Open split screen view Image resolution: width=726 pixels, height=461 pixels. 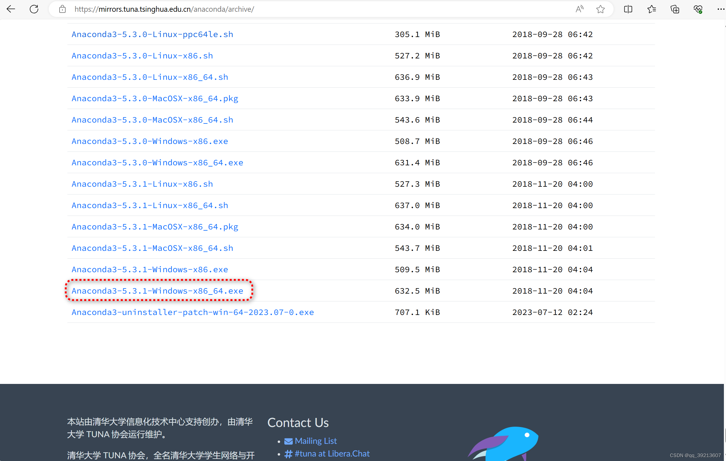(x=628, y=9)
